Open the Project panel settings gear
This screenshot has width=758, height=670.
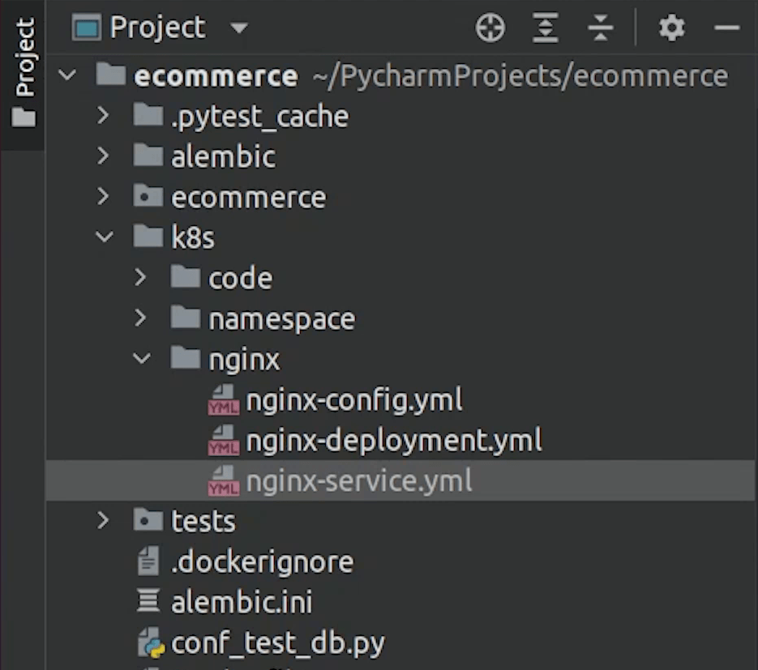point(671,29)
